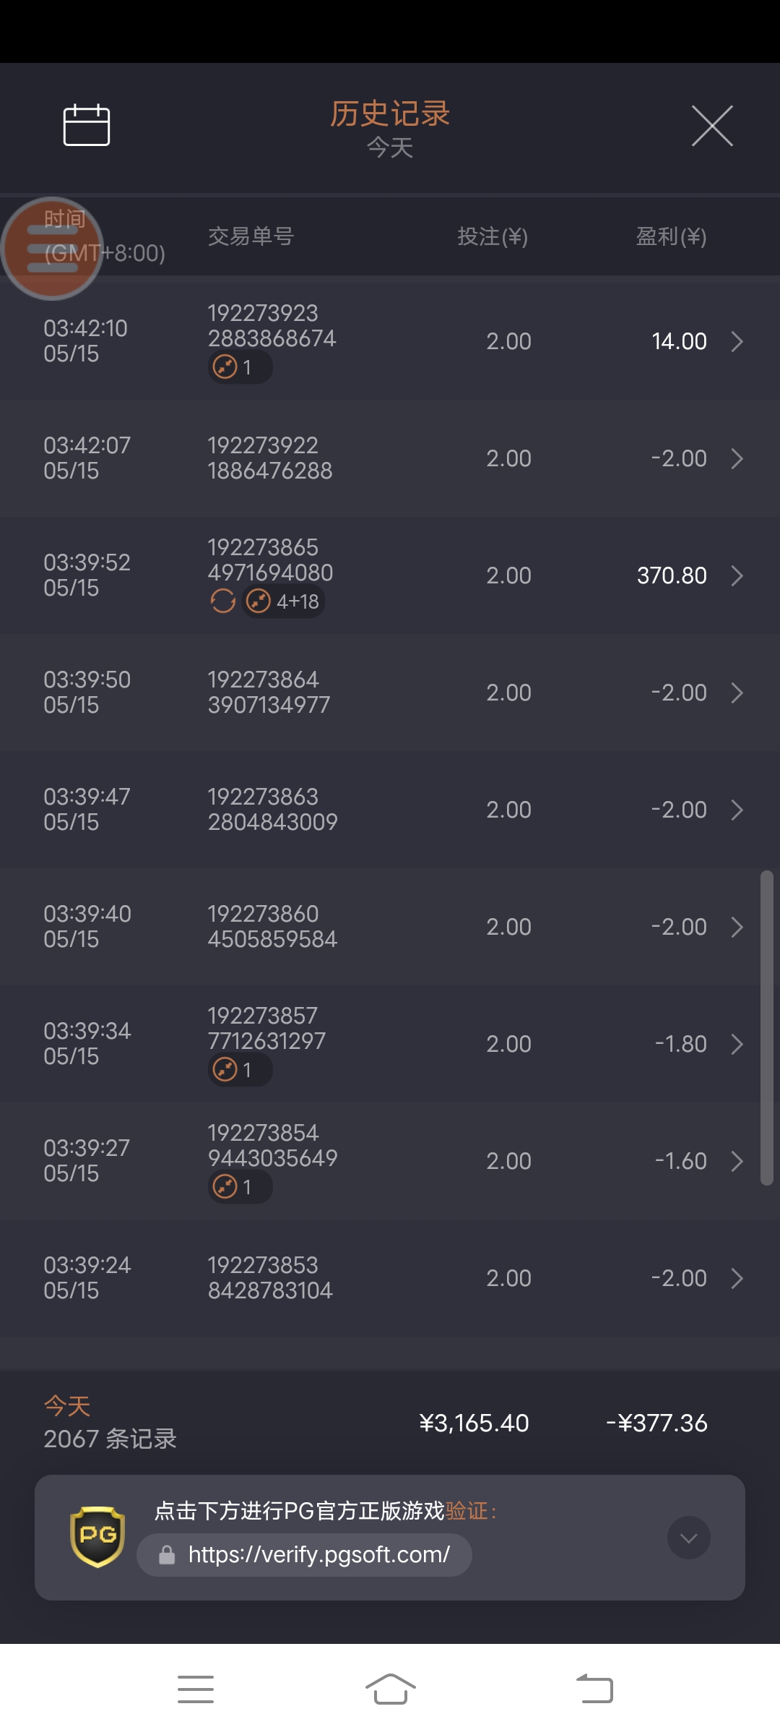Tap the orange floating menu button
Viewport: 780px width, 1735px height.
pyautogui.click(x=52, y=249)
